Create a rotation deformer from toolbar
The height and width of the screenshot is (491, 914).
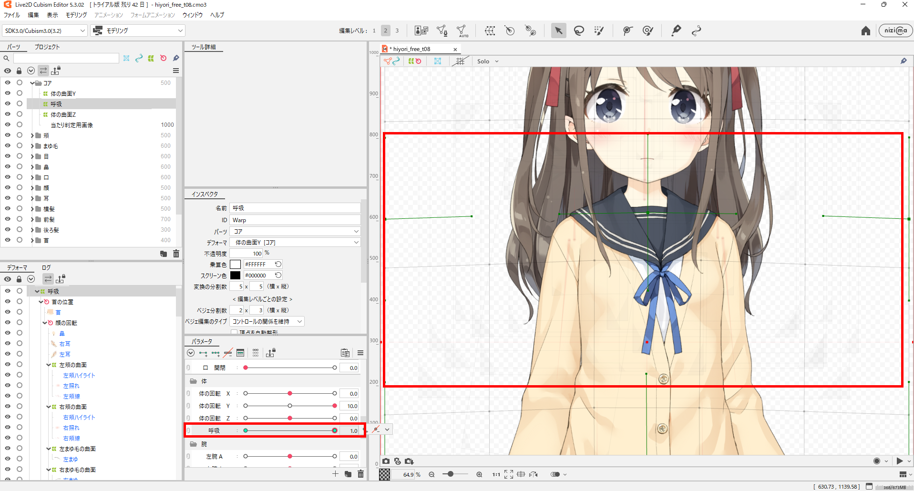click(x=510, y=31)
